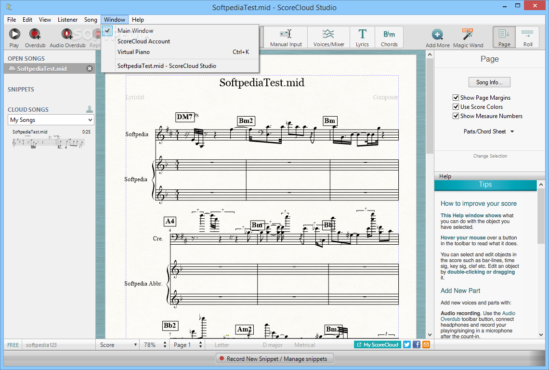This screenshot has height=370, width=549.
Task: Select the Tips tab in Help
Action: point(485,185)
